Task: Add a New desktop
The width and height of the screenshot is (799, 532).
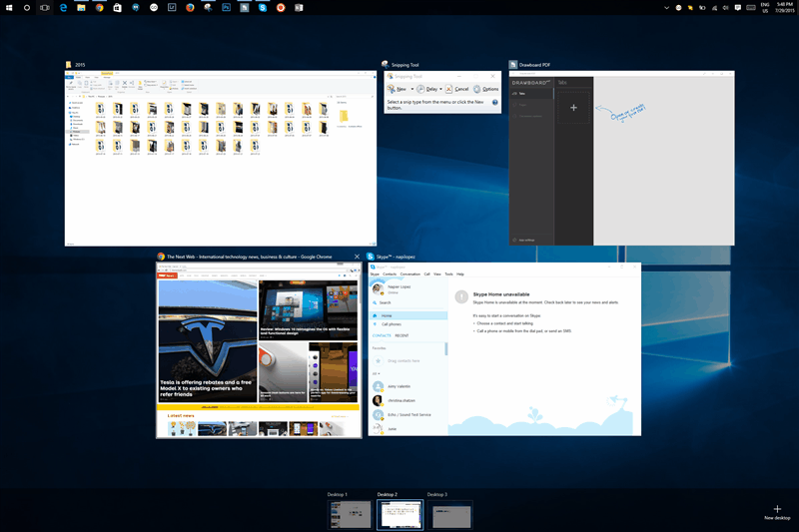Action: coord(777,512)
